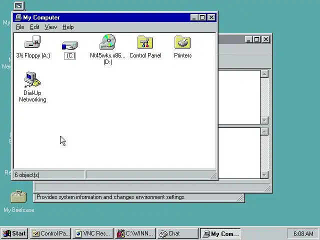
Task: Click lower pane scroll-down arrow in background window
Action: [264, 175]
